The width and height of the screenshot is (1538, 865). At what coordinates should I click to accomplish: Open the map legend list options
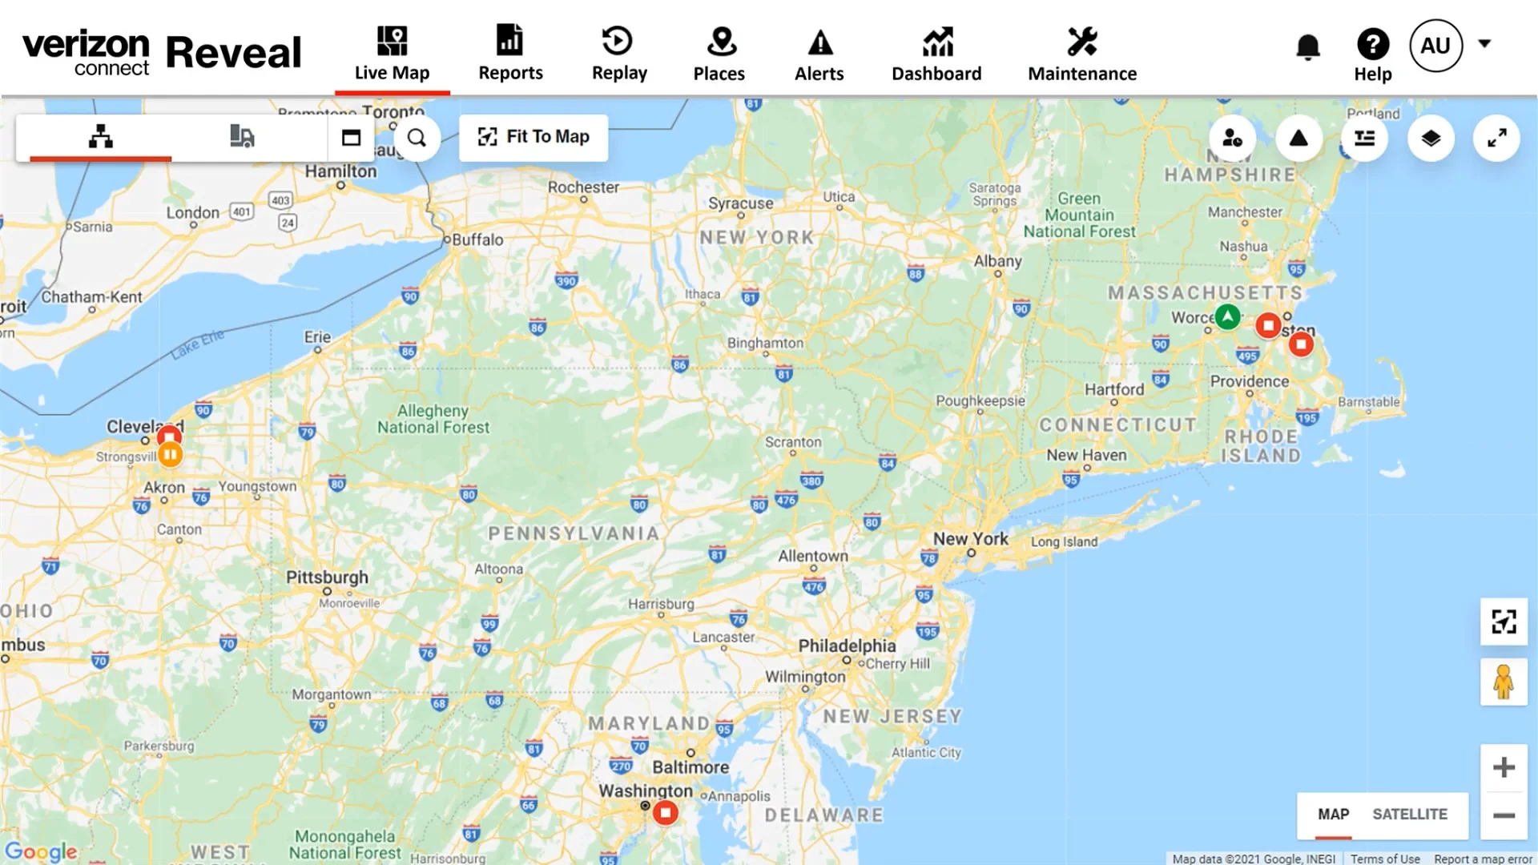pyautogui.click(x=1364, y=138)
